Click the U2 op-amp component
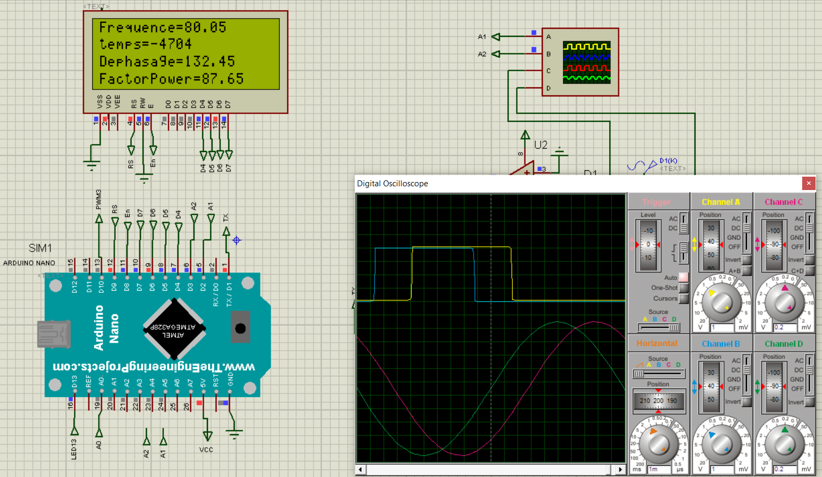822x477 pixels. [x=524, y=170]
